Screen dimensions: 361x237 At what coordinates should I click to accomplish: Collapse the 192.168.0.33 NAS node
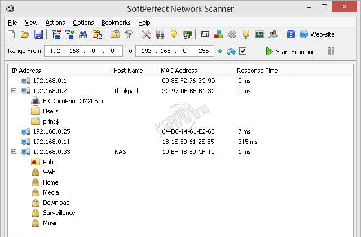(x=14, y=152)
